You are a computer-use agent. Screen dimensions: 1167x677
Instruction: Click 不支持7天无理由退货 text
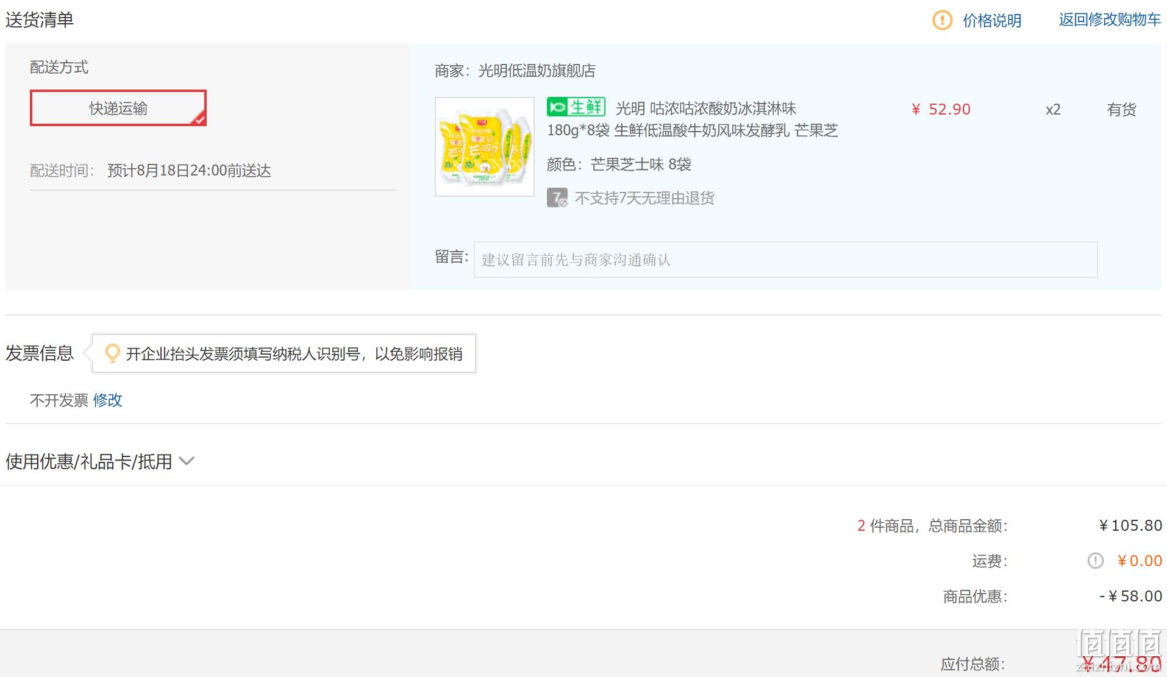click(644, 198)
